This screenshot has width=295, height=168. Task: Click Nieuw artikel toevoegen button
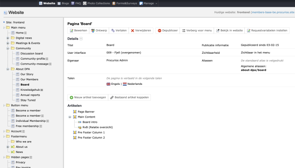tap(87, 97)
